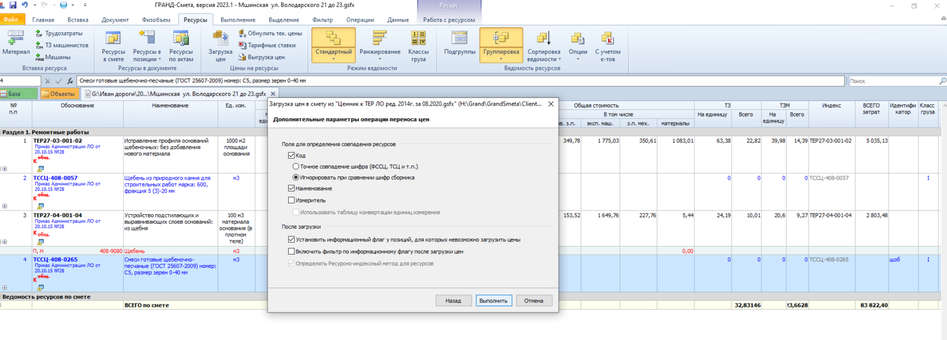Switch to Главная ribbon tab
Viewport: 947px width, 340px height.
(44, 20)
